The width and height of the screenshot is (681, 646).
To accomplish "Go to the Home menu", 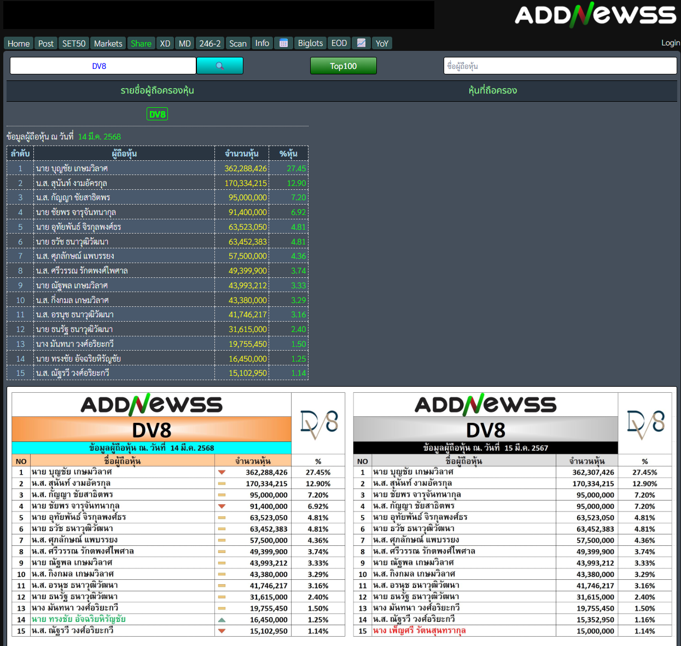I will point(19,43).
